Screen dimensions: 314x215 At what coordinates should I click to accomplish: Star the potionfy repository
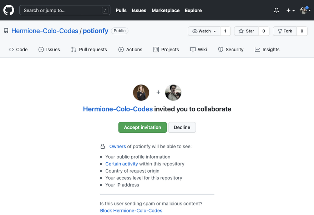tap(246, 31)
